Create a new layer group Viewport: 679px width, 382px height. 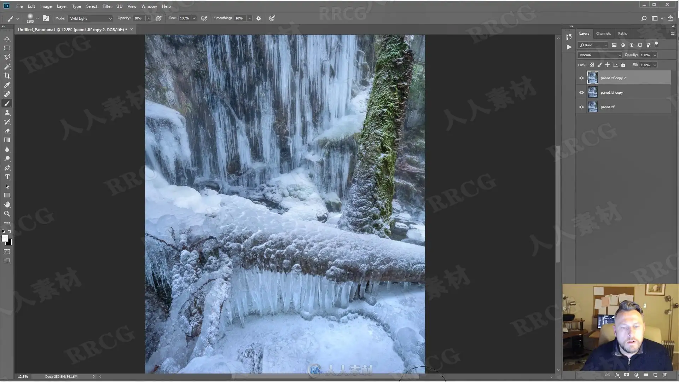click(646, 375)
